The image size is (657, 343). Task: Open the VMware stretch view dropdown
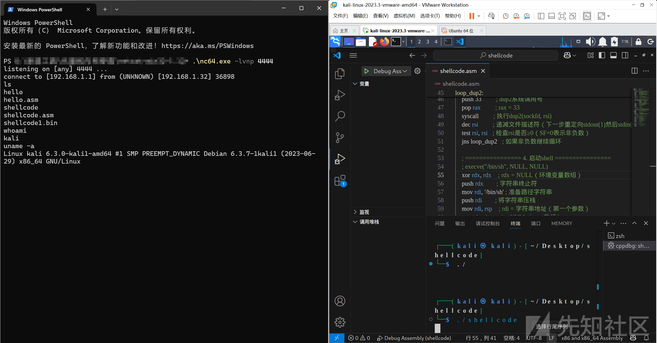608,16
